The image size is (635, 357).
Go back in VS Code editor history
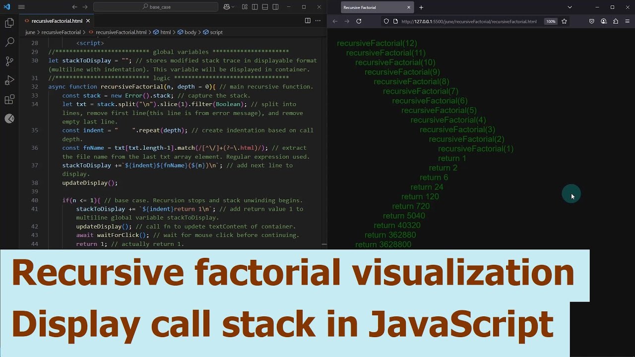coord(74,7)
